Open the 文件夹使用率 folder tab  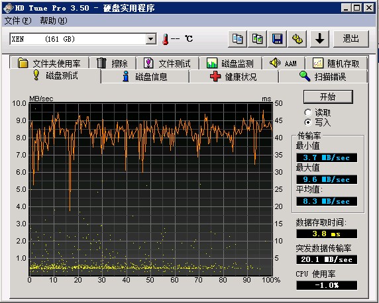(x=49, y=64)
